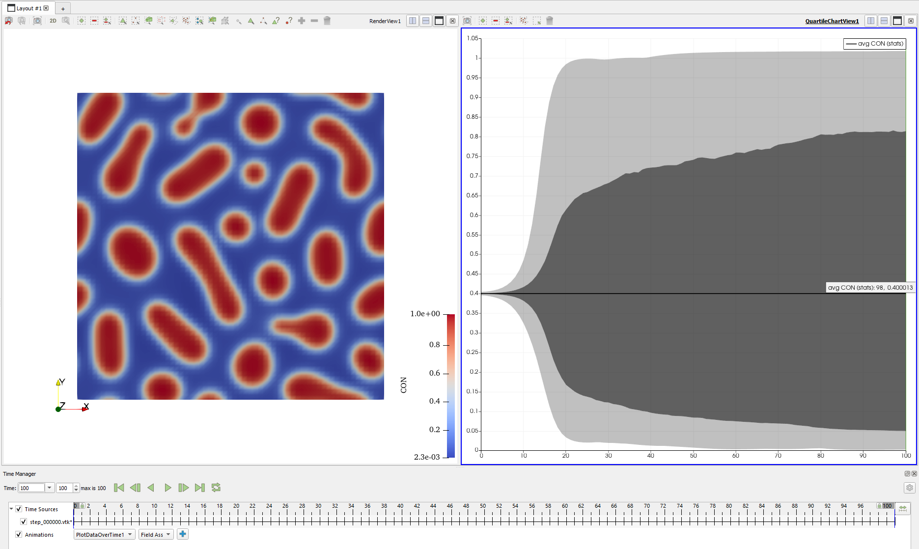Click shrink selection minus icon

coord(314,21)
